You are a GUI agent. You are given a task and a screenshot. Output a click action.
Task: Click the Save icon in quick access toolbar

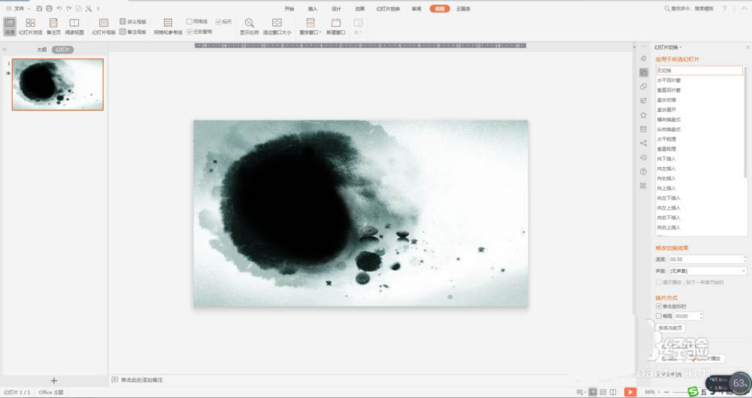(x=39, y=8)
